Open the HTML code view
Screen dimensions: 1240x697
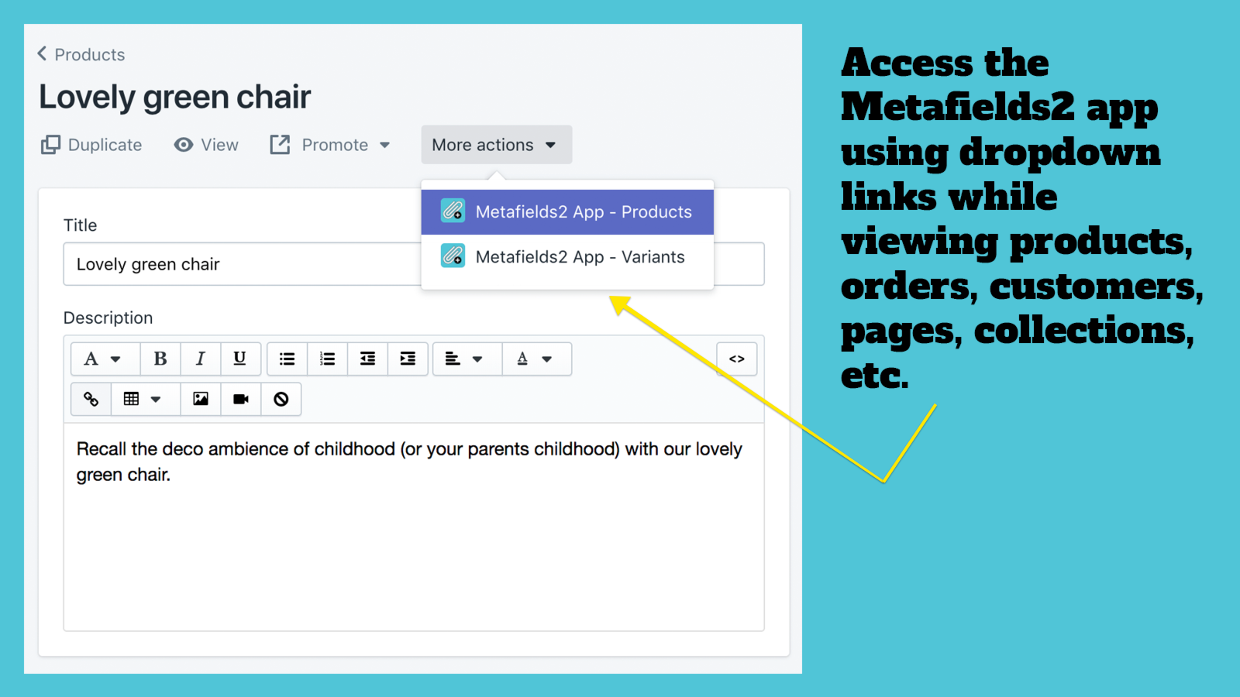(735, 359)
